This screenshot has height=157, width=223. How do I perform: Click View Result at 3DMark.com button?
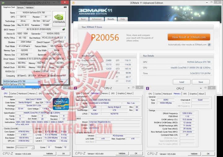tap(189, 37)
